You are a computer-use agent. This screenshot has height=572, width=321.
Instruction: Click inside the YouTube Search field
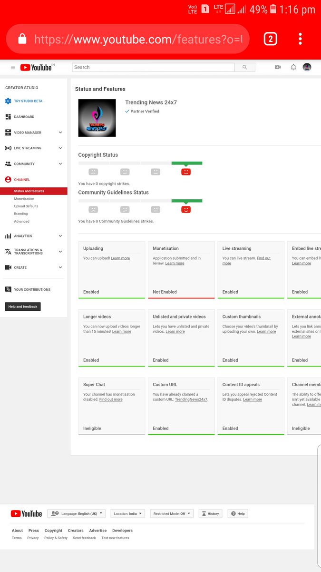tap(153, 67)
